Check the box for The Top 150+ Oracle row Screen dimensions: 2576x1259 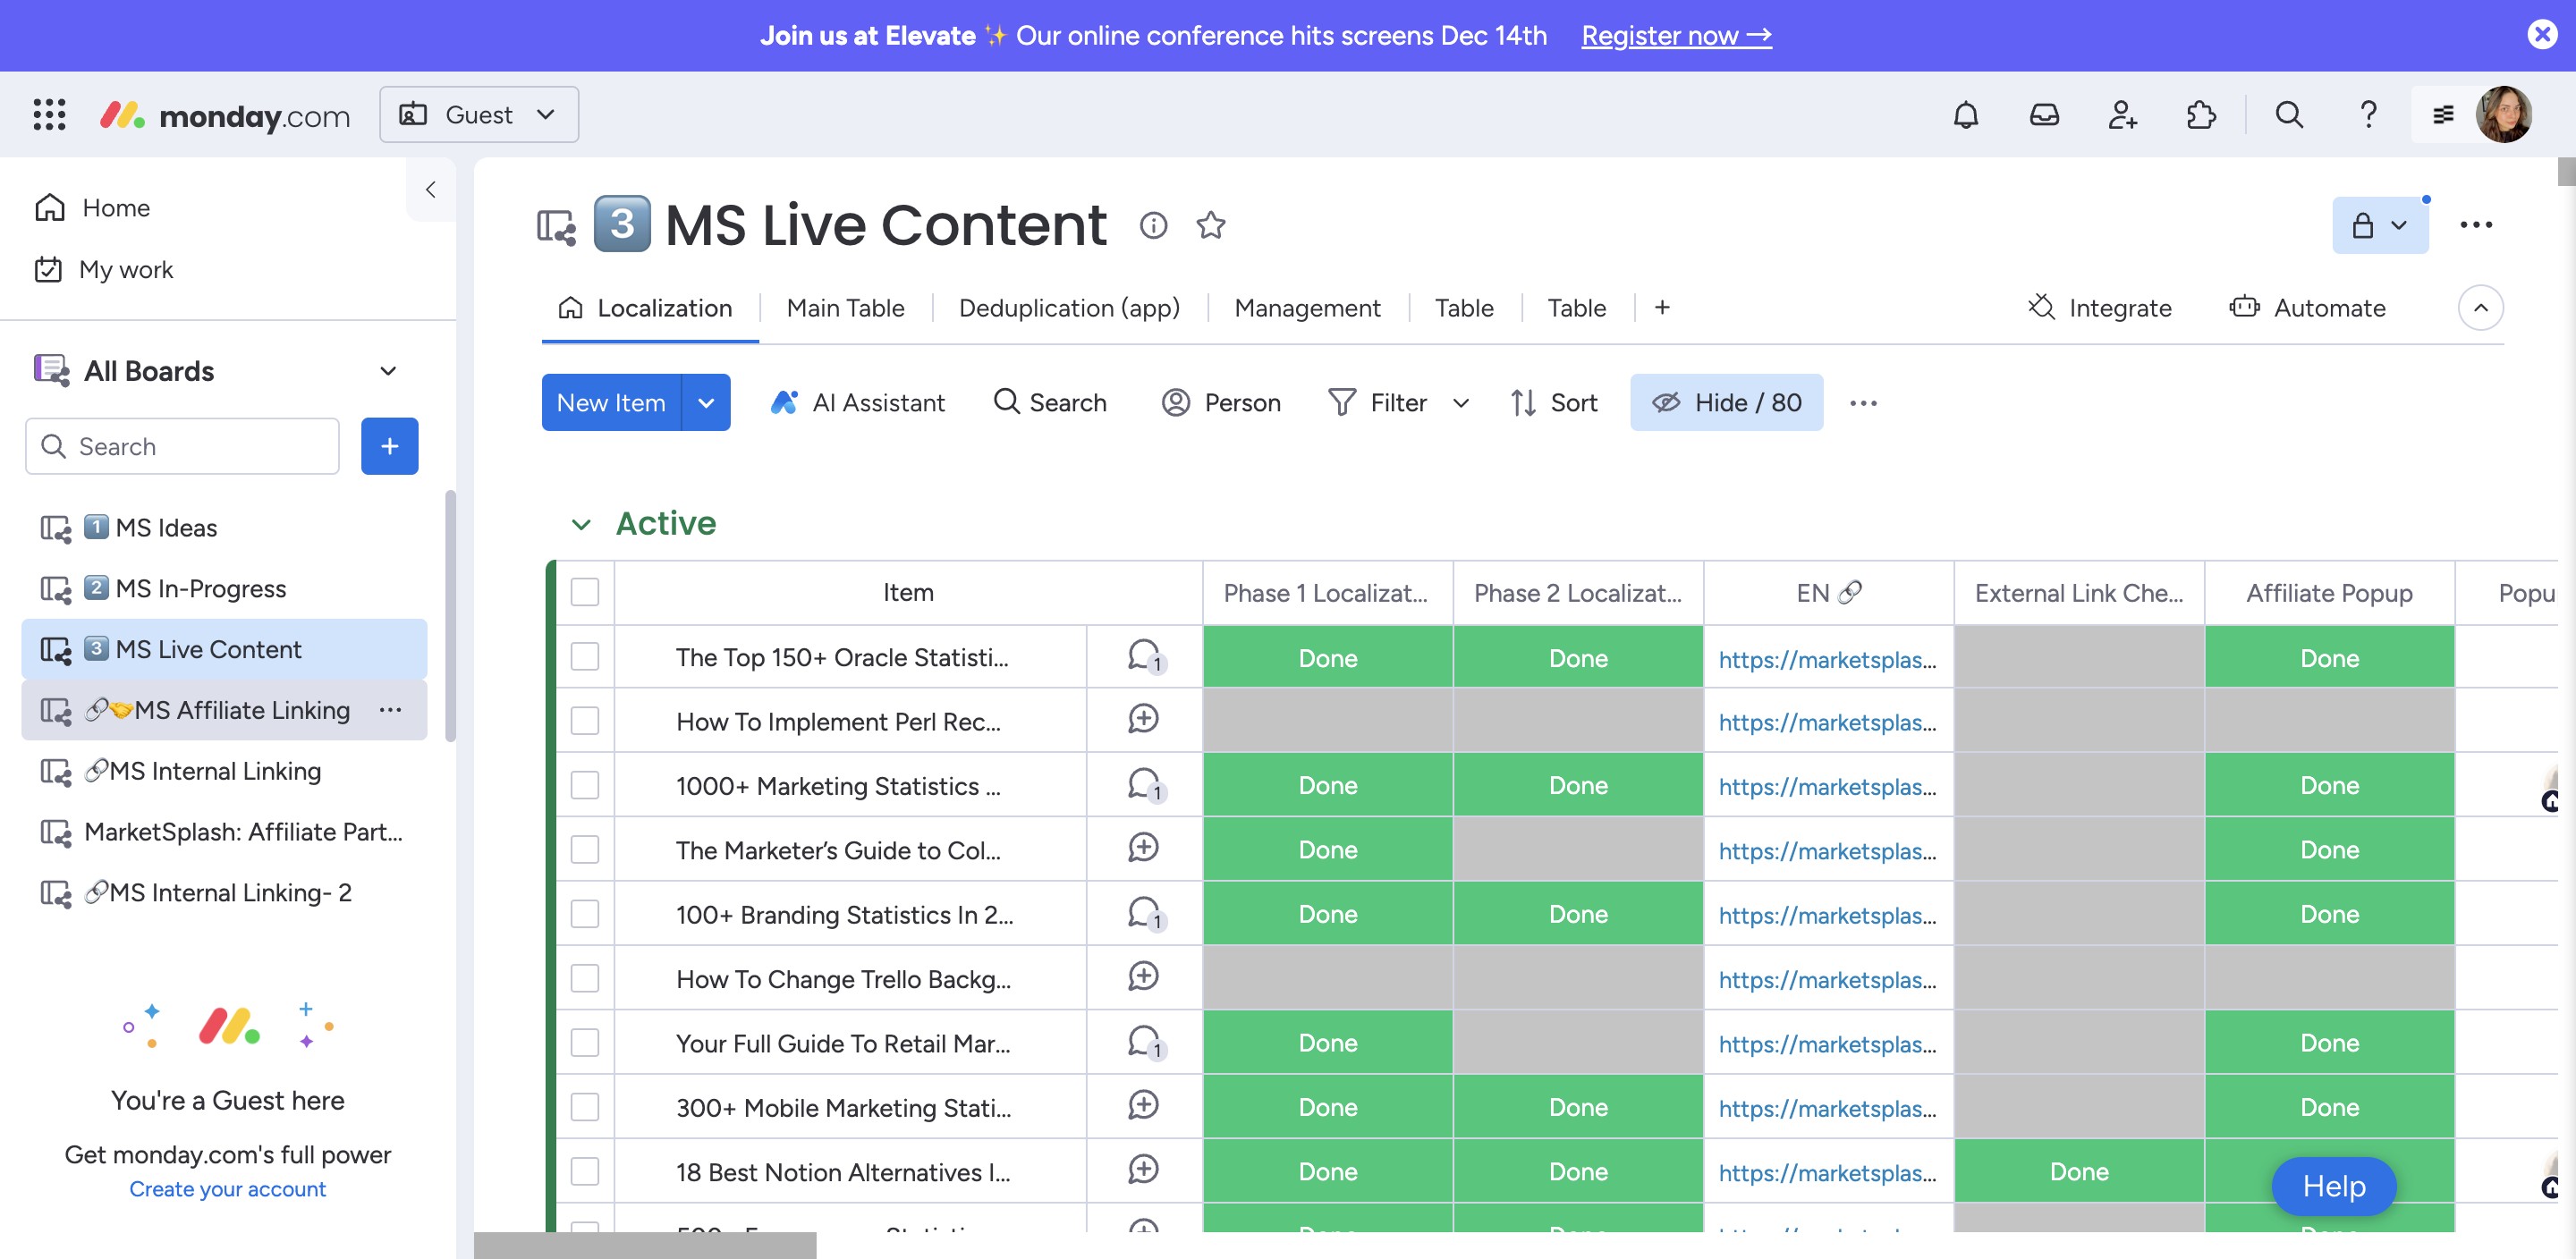coord(585,657)
